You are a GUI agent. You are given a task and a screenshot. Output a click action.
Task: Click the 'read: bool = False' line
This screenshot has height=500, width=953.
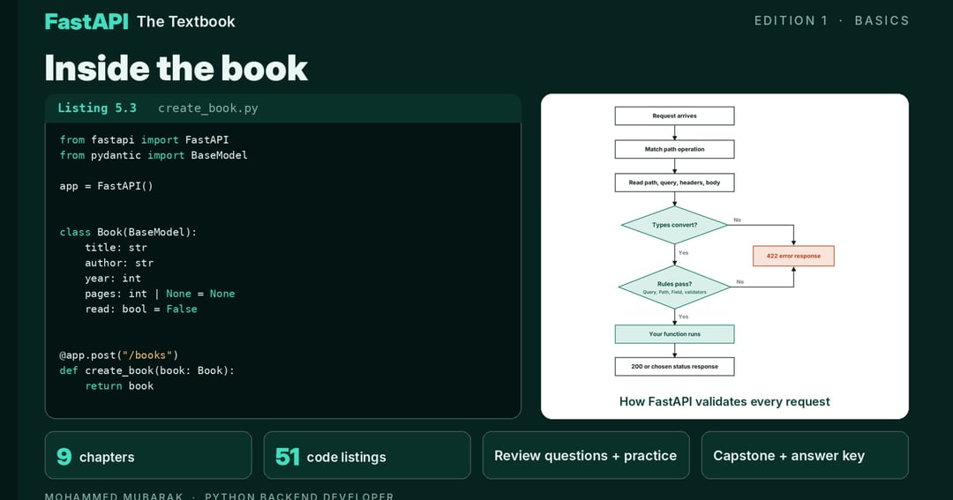coord(141,310)
